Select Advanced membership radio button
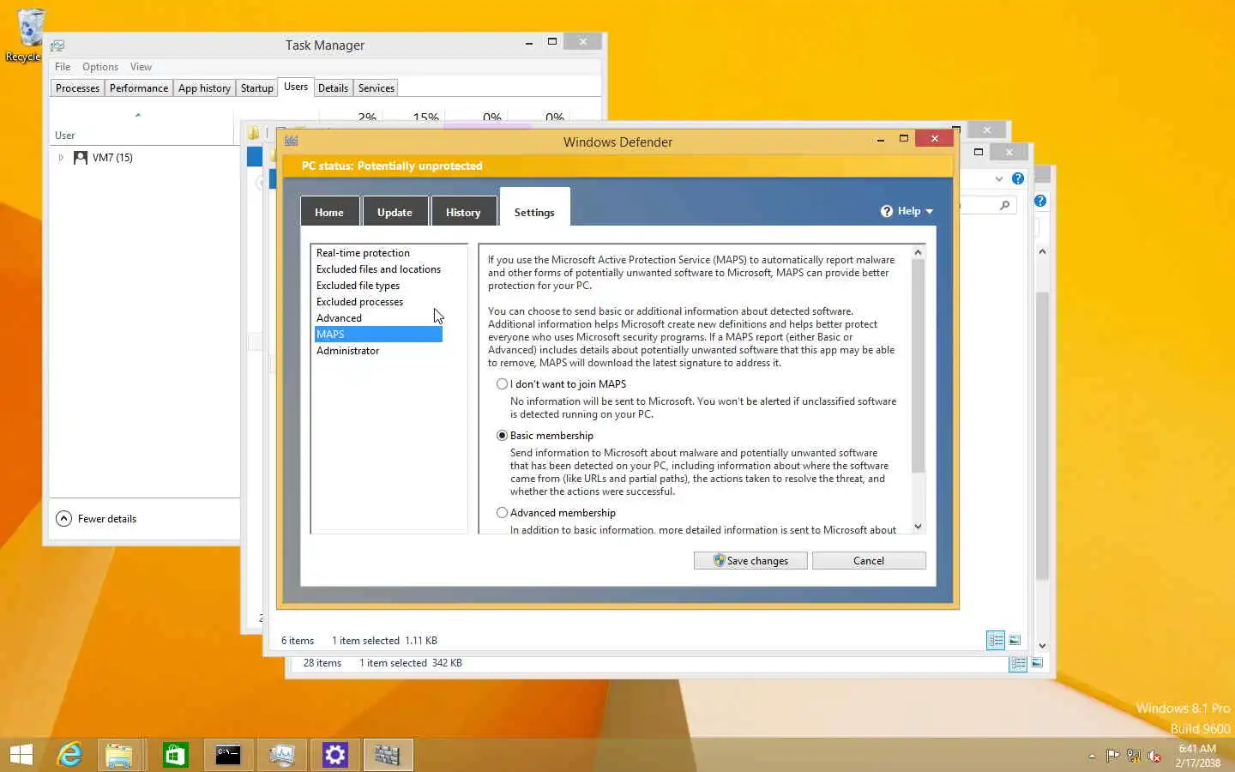 [x=502, y=513]
